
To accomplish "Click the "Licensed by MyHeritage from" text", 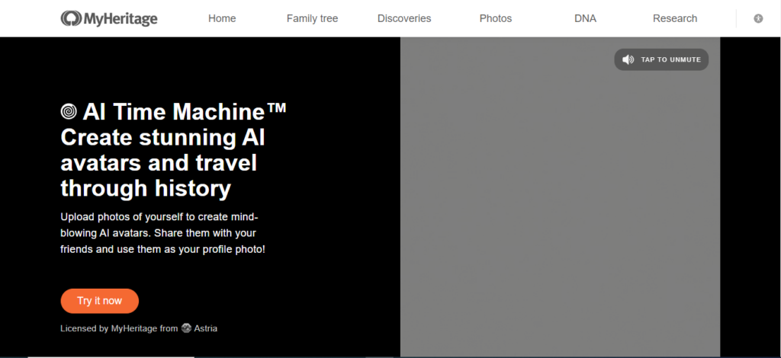I will [x=119, y=328].
